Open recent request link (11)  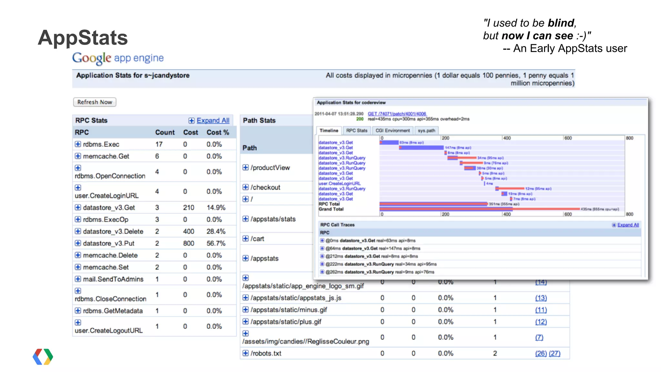click(x=541, y=310)
